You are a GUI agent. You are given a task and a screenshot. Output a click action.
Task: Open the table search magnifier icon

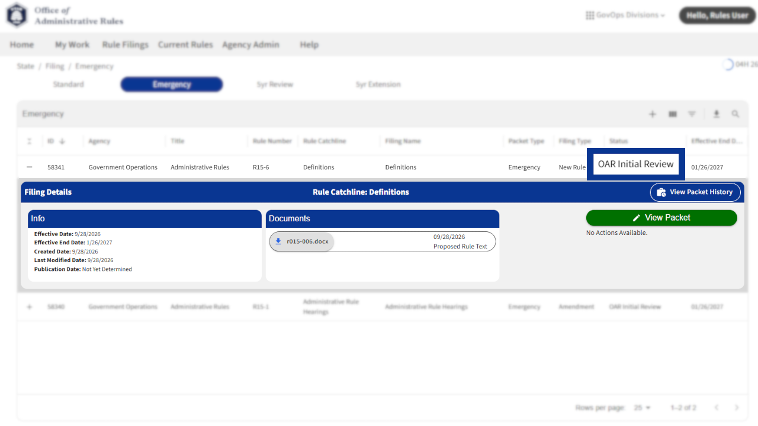pos(735,114)
